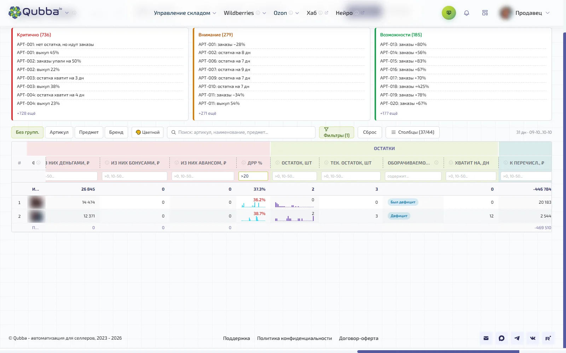The width and height of the screenshot is (566, 353).
Task: Click the email icon in footer
Action: [486, 338]
